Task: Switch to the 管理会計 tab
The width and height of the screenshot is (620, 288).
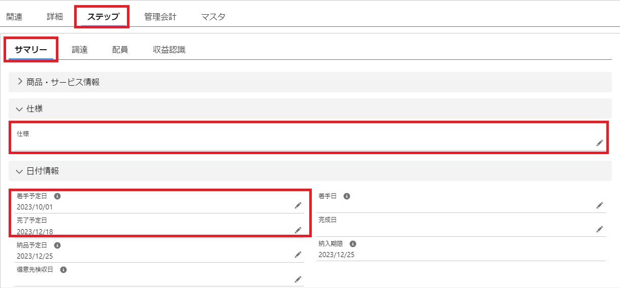Action: [x=160, y=17]
